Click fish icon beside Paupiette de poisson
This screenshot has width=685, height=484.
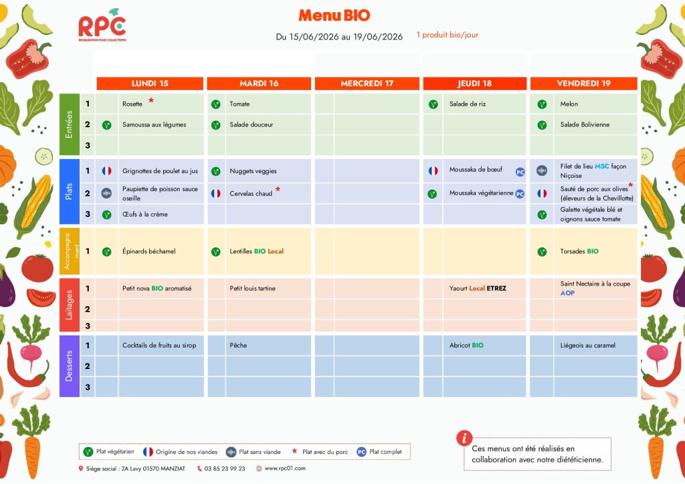[x=106, y=193]
